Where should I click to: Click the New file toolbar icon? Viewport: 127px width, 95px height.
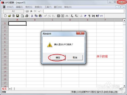pos(5,16)
